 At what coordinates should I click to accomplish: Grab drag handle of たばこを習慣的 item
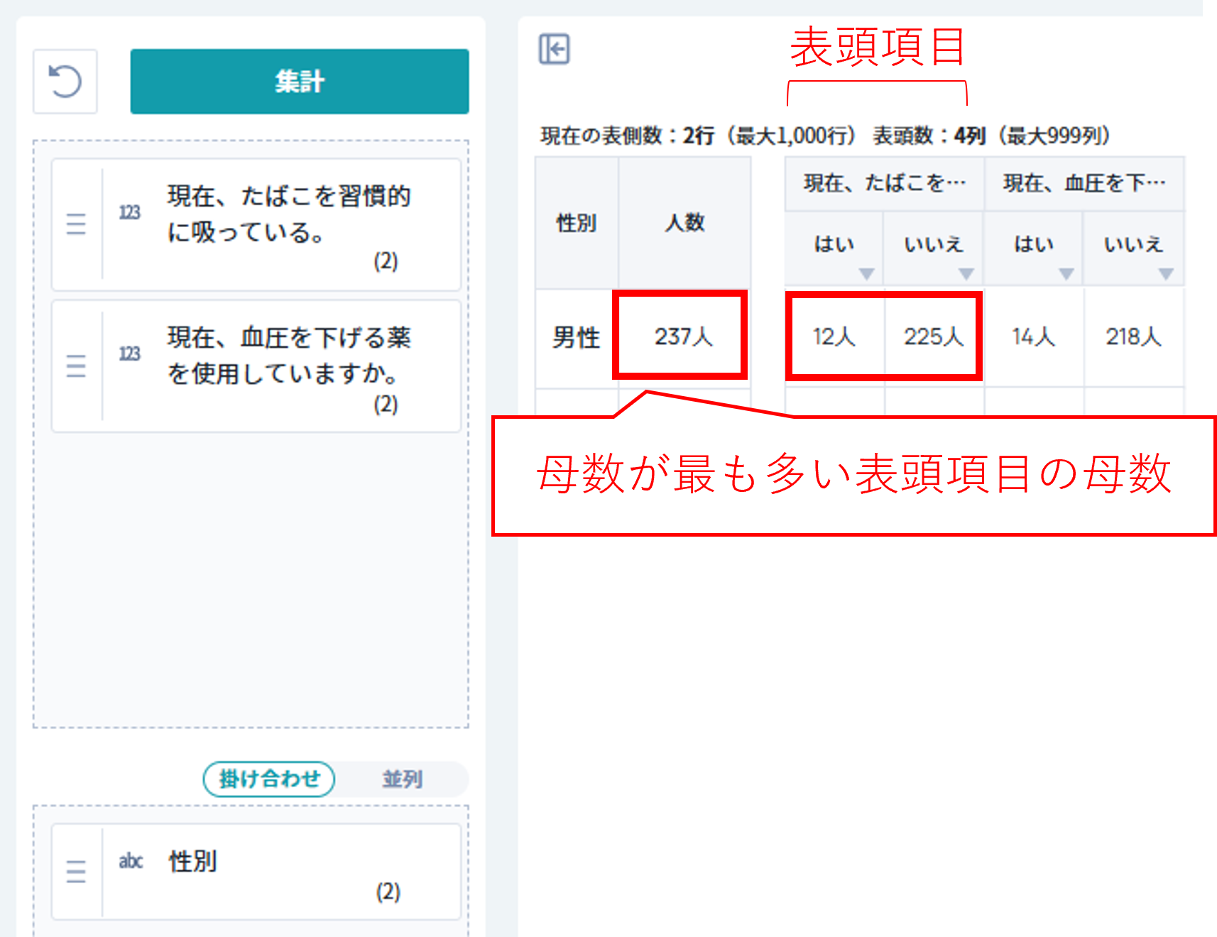point(76,224)
